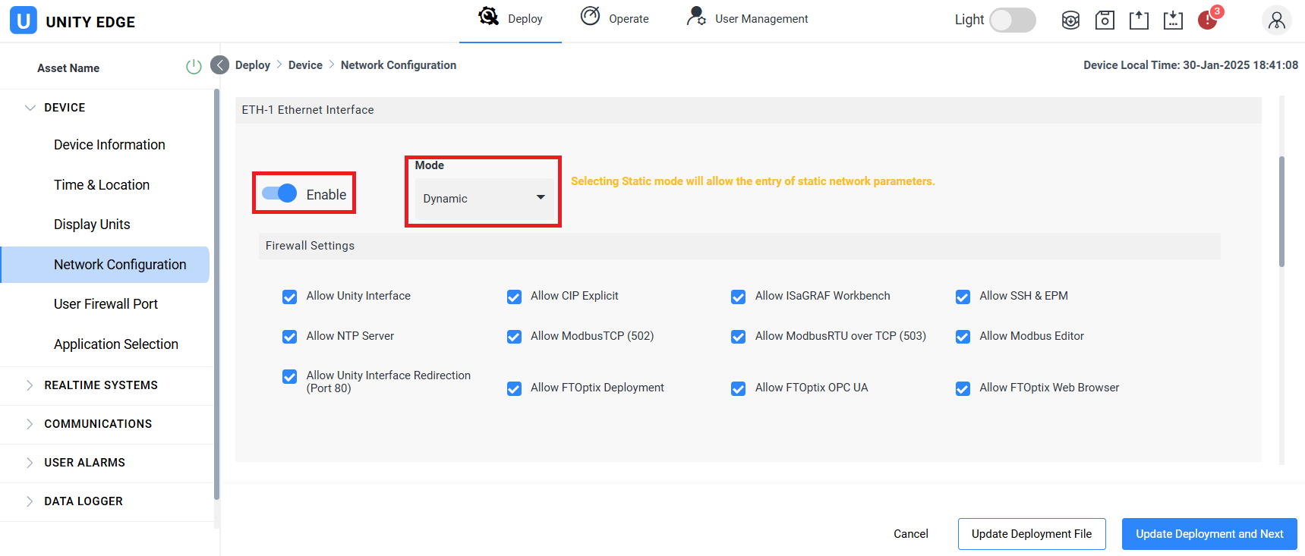The width and height of the screenshot is (1305, 556).
Task: Open Display Units in sidebar
Action: tap(92, 225)
